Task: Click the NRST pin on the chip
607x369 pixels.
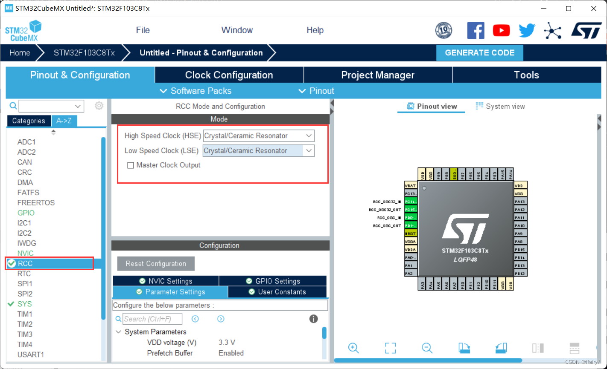Action: click(411, 234)
